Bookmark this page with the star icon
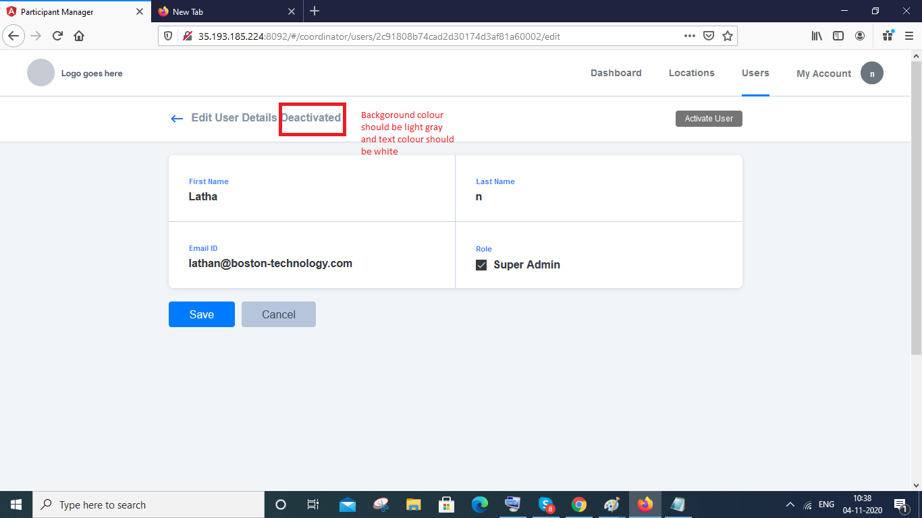Screen dimensions: 922x518 tap(728, 36)
